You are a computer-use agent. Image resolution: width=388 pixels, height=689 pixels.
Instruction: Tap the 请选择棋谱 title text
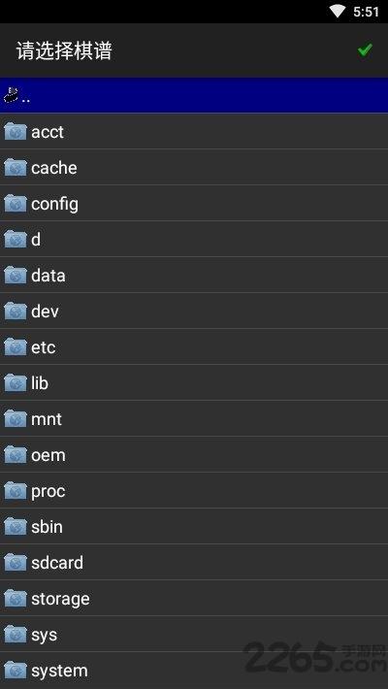coord(64,51)
